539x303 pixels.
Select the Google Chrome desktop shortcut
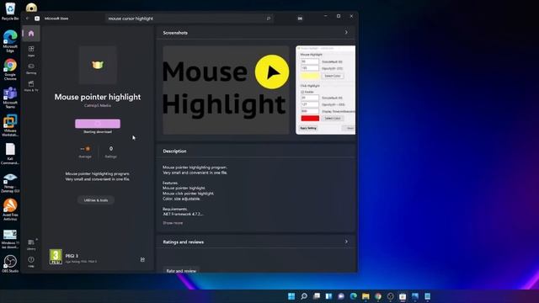pos(10,69)
